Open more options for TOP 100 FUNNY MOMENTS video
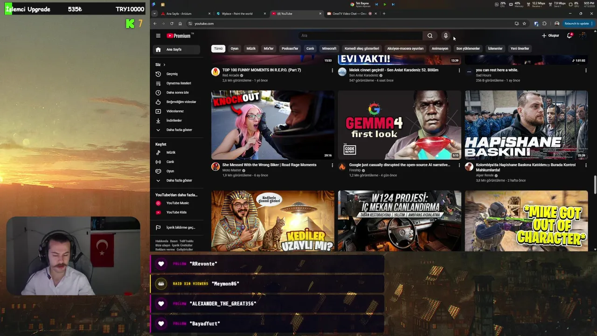Screen dimensions: 597x336 pyautogui.click(x=332, y=70)
